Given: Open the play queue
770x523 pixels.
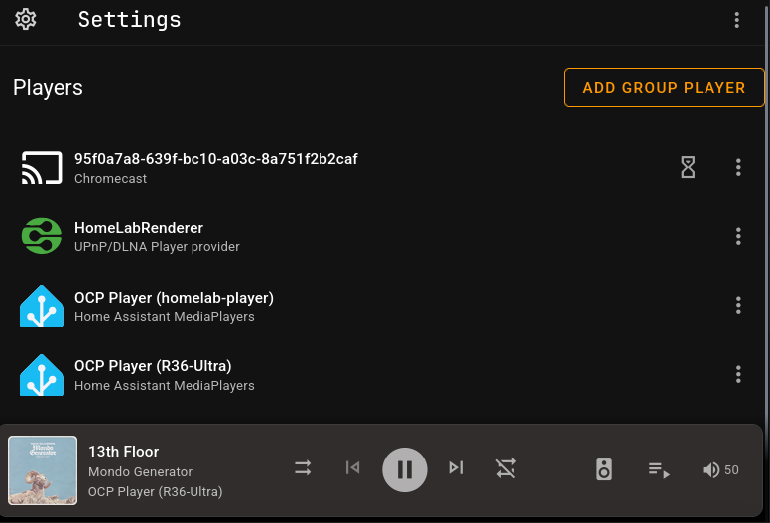Looking at the screenshot, I should tap(659, 469).
